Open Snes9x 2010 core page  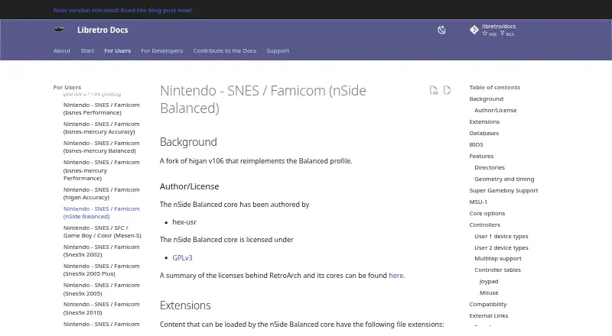[102, 309]
